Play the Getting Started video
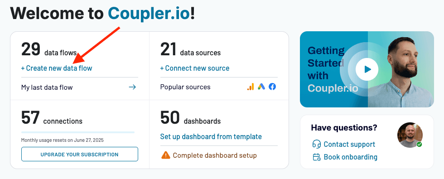The image size is (444, 179). [367, 69]
